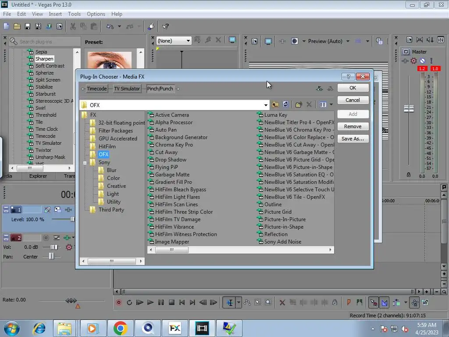The width and height of the screenshot is (449, 337).
Task: Open the overlays grid dropdown arrow in preview
Action: tap(367, 41)
